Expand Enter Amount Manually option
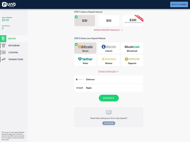The width and height of the screenshot is (190, 142). [x=109, y=30]
